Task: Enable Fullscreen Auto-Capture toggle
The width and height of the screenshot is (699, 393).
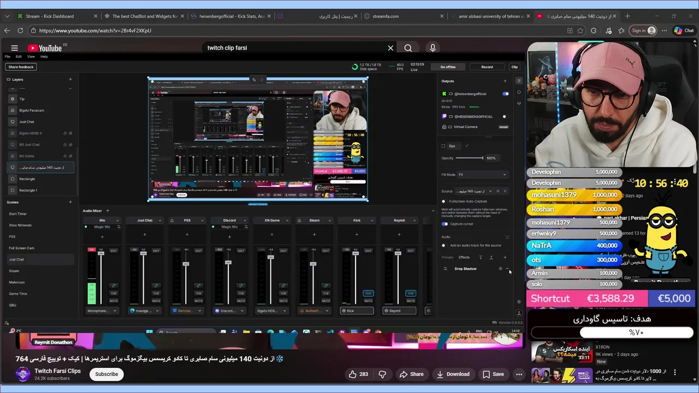Action: tap(444, 201)
